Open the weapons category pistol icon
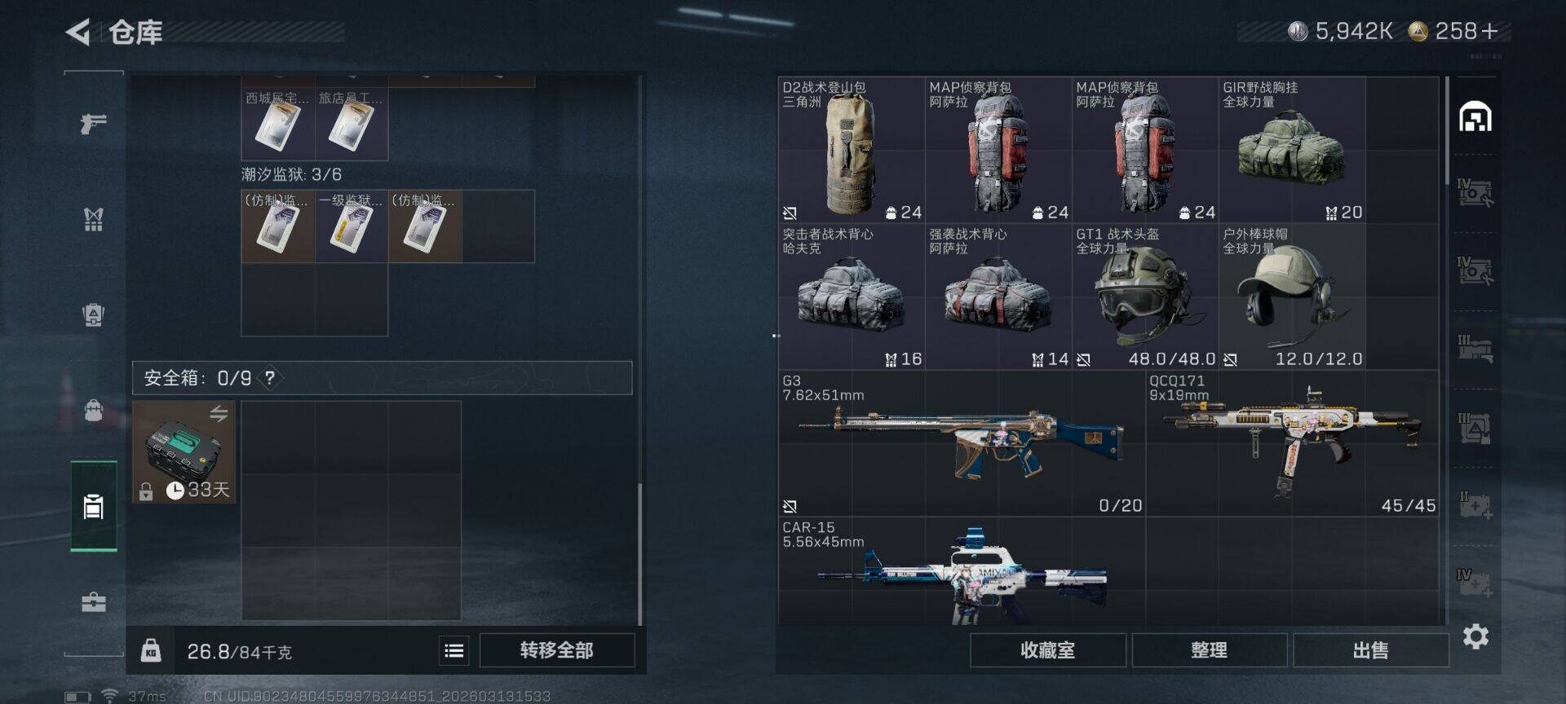1566x704 pixels. (x=94, y=124)
